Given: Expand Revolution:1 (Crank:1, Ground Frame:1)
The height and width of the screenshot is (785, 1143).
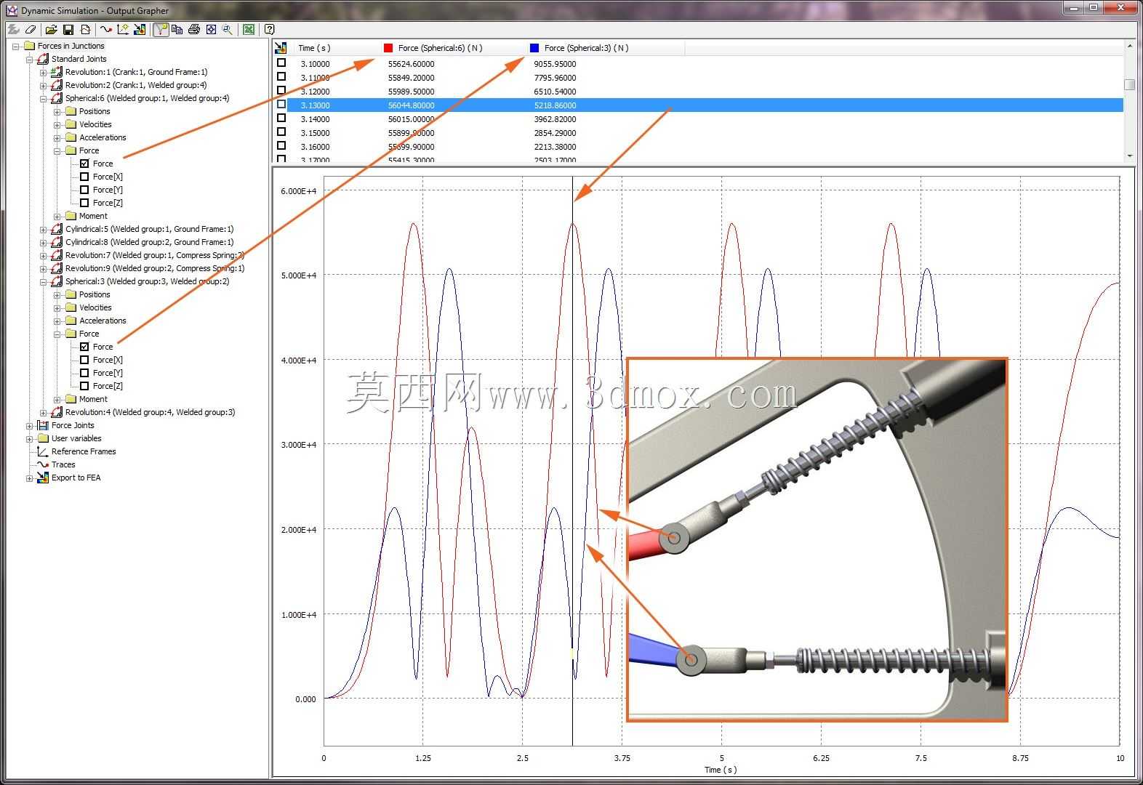Looking at the screenshot, I should (43, 72).
